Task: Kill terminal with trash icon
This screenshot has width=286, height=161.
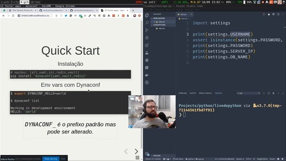Action: tap(273, 93)
